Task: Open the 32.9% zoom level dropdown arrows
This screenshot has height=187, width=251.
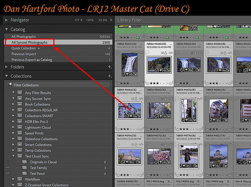Action: tap(111, 20)
